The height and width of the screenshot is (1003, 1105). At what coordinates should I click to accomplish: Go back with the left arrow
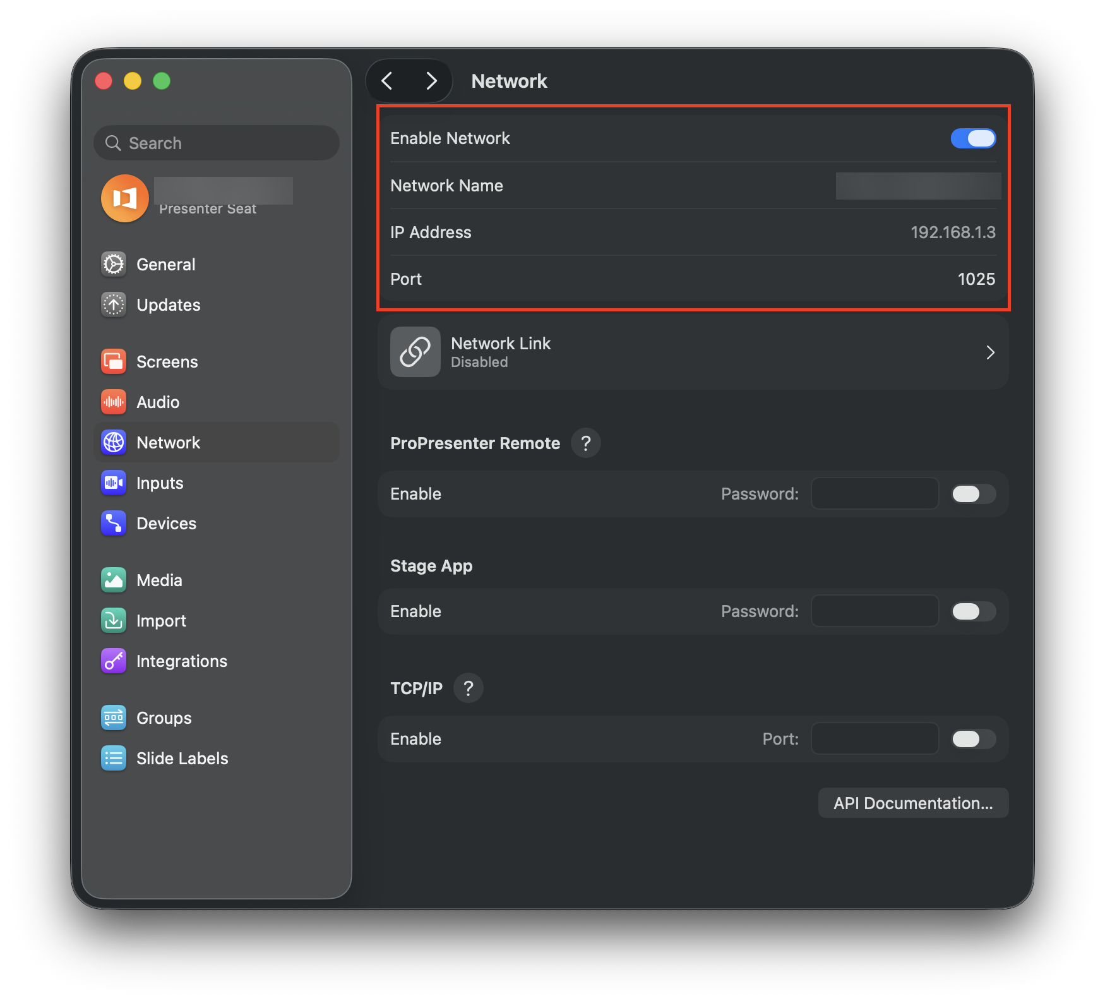pyautogui.click(x=387, y=81)
